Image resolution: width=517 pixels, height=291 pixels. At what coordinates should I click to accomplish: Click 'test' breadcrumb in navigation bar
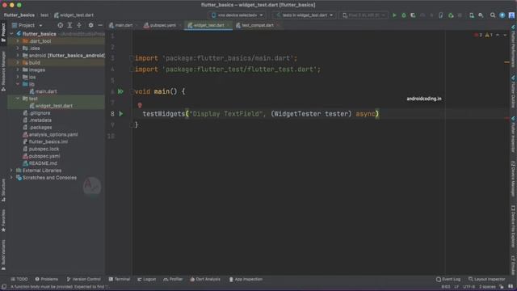click(x=44, y=15)
